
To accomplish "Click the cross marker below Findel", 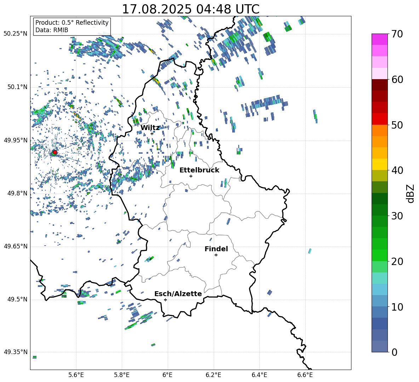I will coord(216,255).
